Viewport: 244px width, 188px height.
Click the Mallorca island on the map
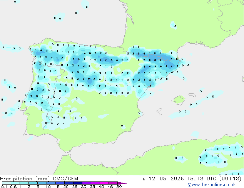[178, 100]
